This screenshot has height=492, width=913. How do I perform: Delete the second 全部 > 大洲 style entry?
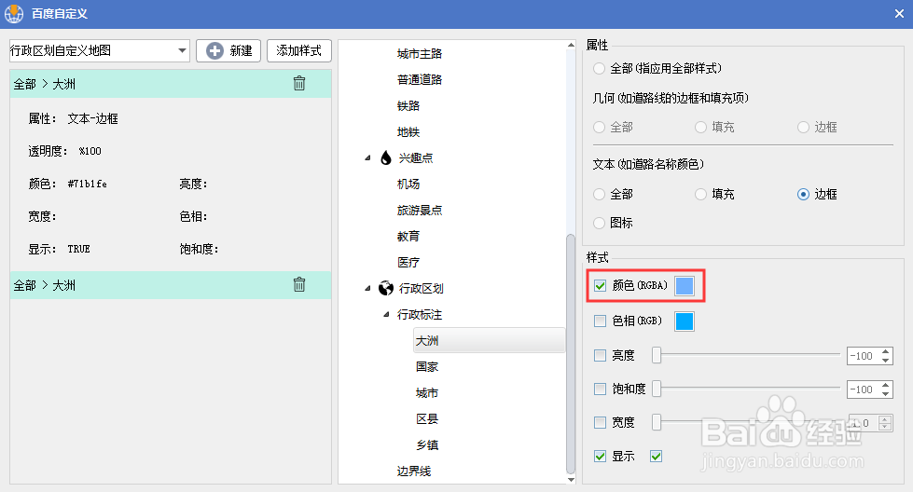pos(299,284)
